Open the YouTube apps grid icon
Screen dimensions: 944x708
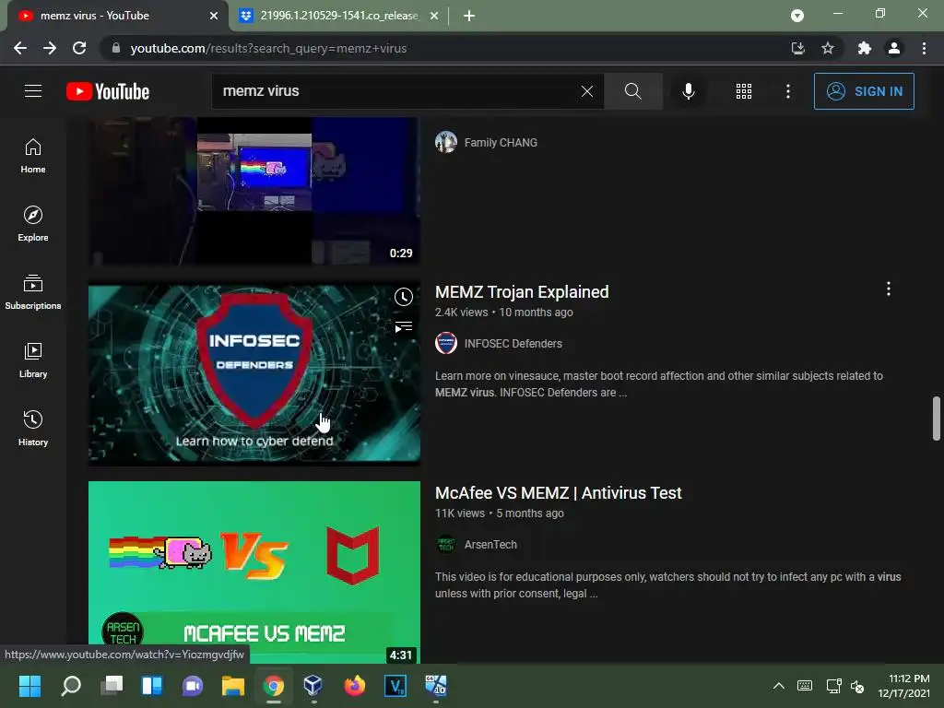744,91
